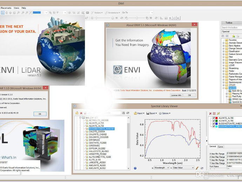Click the green star add-favorite icon in Toolbox
Image resolution: width=242 pixels, height=182 pixels.
click(234, 36)
